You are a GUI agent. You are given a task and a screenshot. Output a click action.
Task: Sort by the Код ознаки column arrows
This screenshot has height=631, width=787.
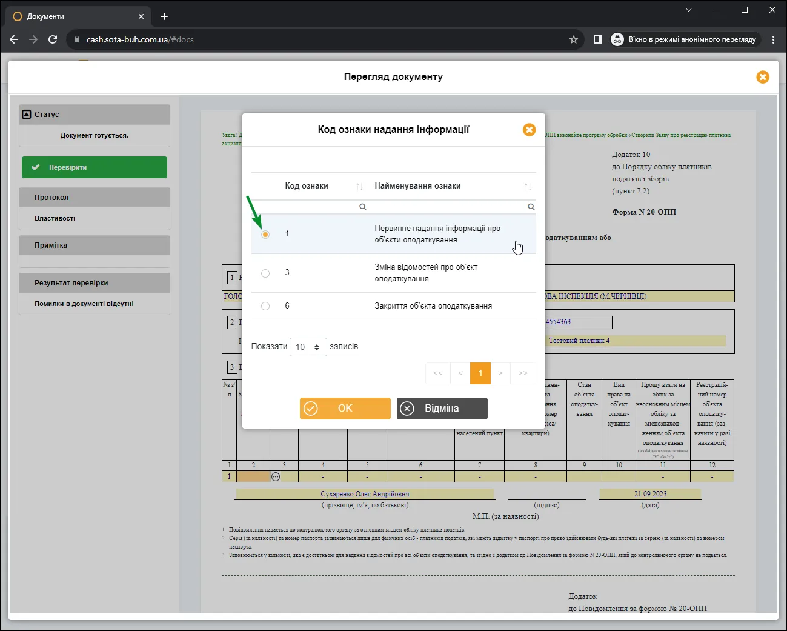coord(359,186)
